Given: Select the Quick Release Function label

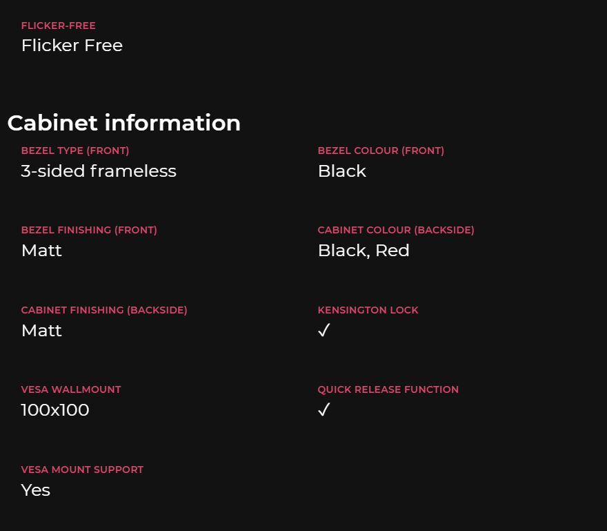Looking at the screenshot, I should click(388, 389).
